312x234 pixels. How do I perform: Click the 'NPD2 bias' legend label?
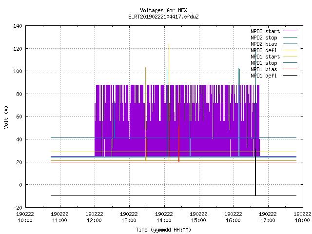tap(264, 44)
